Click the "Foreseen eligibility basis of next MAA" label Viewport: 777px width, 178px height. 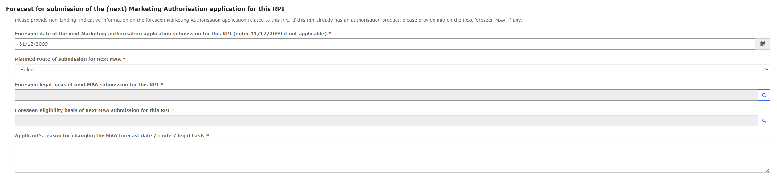pos(92,110)
